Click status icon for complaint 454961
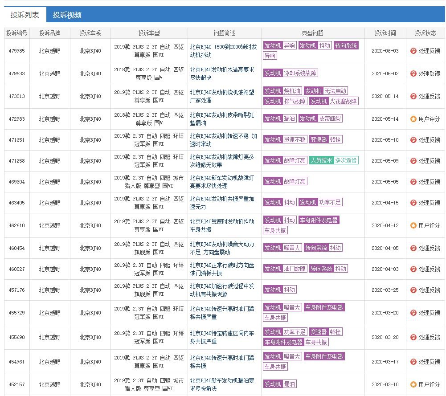 413,362
